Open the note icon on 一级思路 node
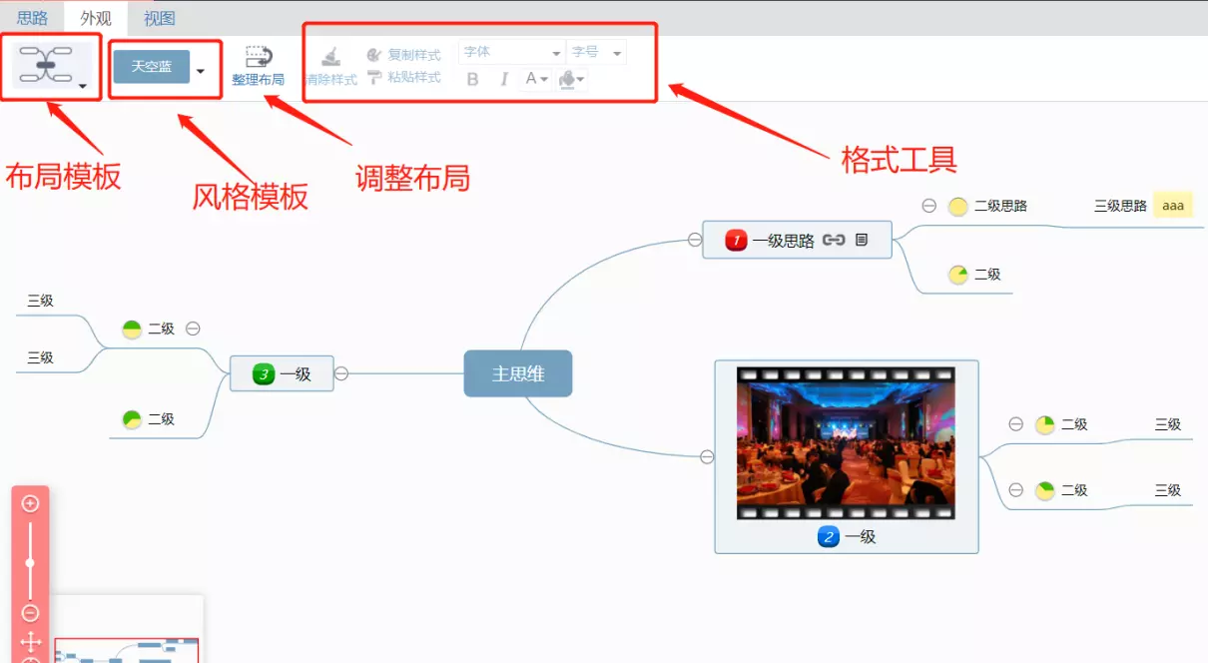 [862, 240]
